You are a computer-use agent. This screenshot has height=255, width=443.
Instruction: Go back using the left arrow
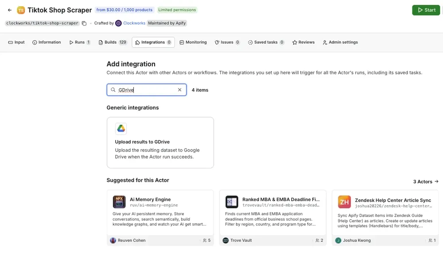click(10, 10)
